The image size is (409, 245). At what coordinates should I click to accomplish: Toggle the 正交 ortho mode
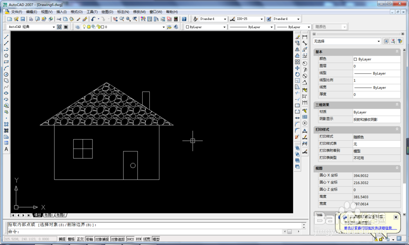pos(80,239)
